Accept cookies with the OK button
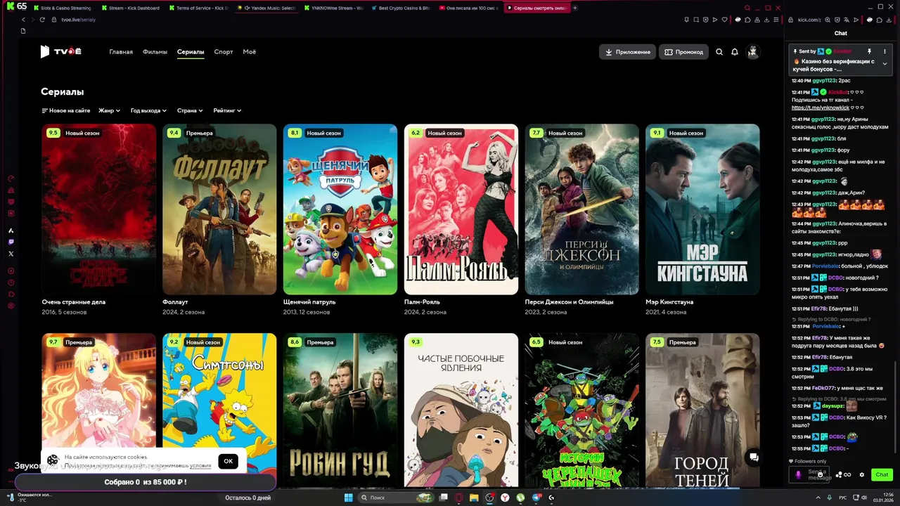The height and width of the screenshot is (506, 900). pyautogui.click(x=228, y=462)
